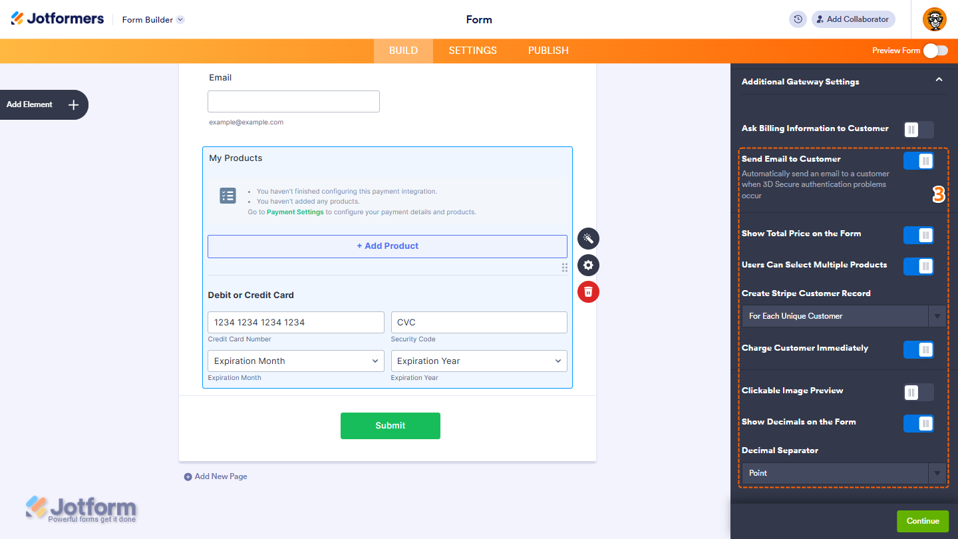Click the green Submit button
Viewport: 958px width, 539px height.
click(391, 426)
